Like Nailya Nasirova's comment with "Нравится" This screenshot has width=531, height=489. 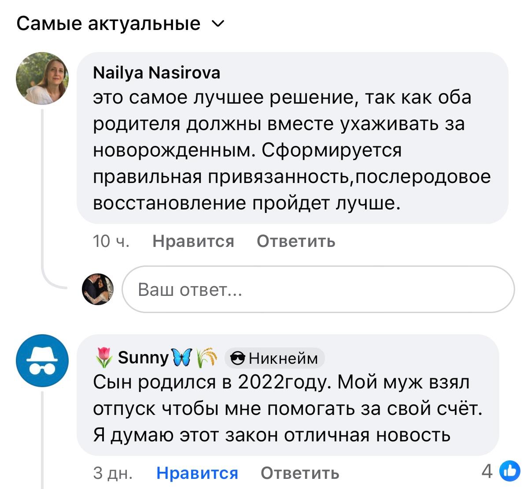tap(193, 241)
